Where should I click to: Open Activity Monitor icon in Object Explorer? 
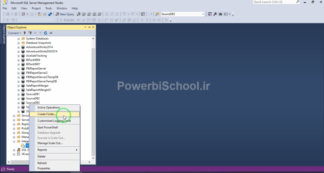pos(51,33)
